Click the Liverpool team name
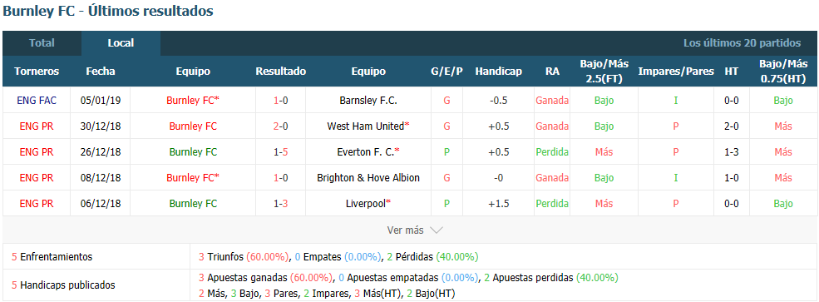This screenshot has width=819, height=302. pyautogui.click(x=368, y=203)
